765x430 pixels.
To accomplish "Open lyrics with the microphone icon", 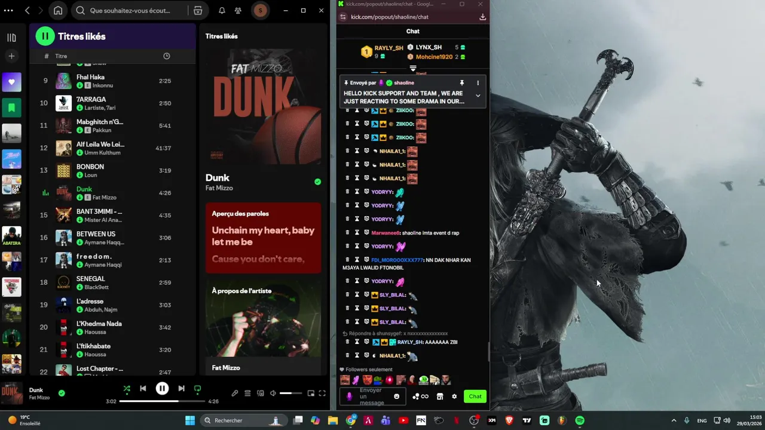I will coord(235,393).
